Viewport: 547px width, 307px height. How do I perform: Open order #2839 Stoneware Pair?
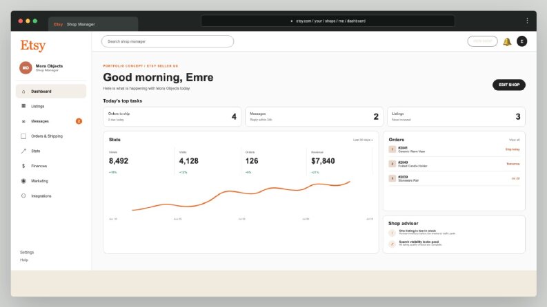click(x=454, y=178)
